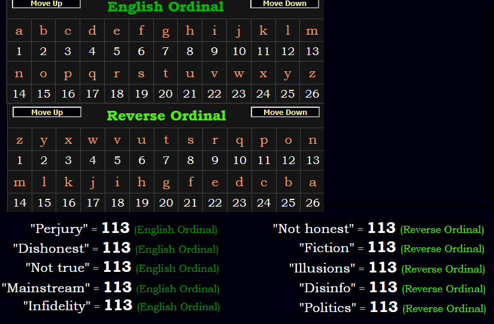Click (English Ordinal) label next to "Mainstream"
The width and height of the screenshot is (494, 324).
point(178,289)
